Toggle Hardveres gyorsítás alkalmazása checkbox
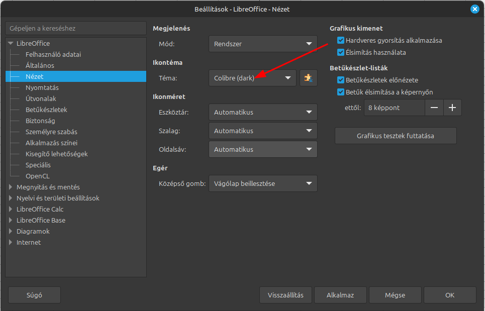The image size is (485, 311). pos(341,40)
